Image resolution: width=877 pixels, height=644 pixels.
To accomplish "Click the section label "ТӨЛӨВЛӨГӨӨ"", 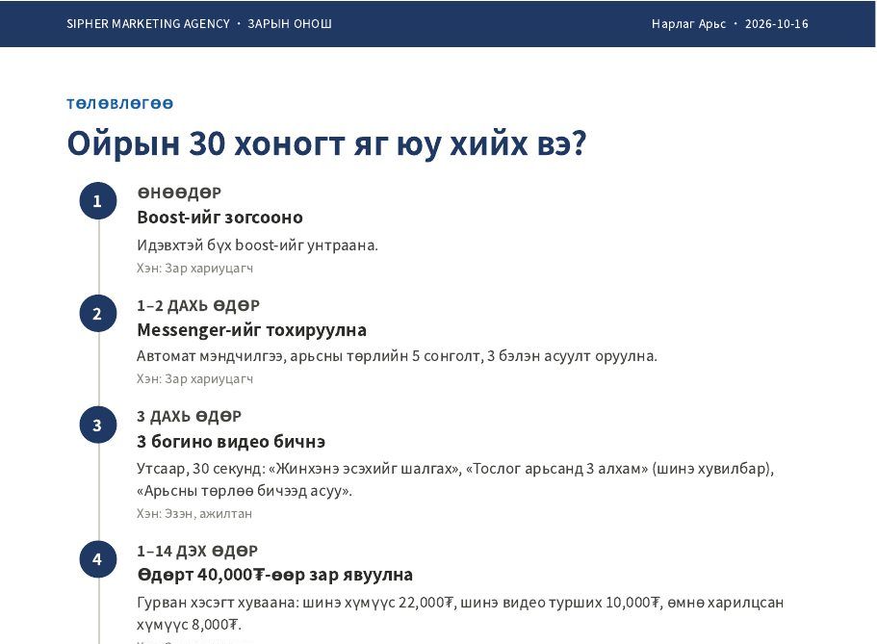I will coord(119,104).
